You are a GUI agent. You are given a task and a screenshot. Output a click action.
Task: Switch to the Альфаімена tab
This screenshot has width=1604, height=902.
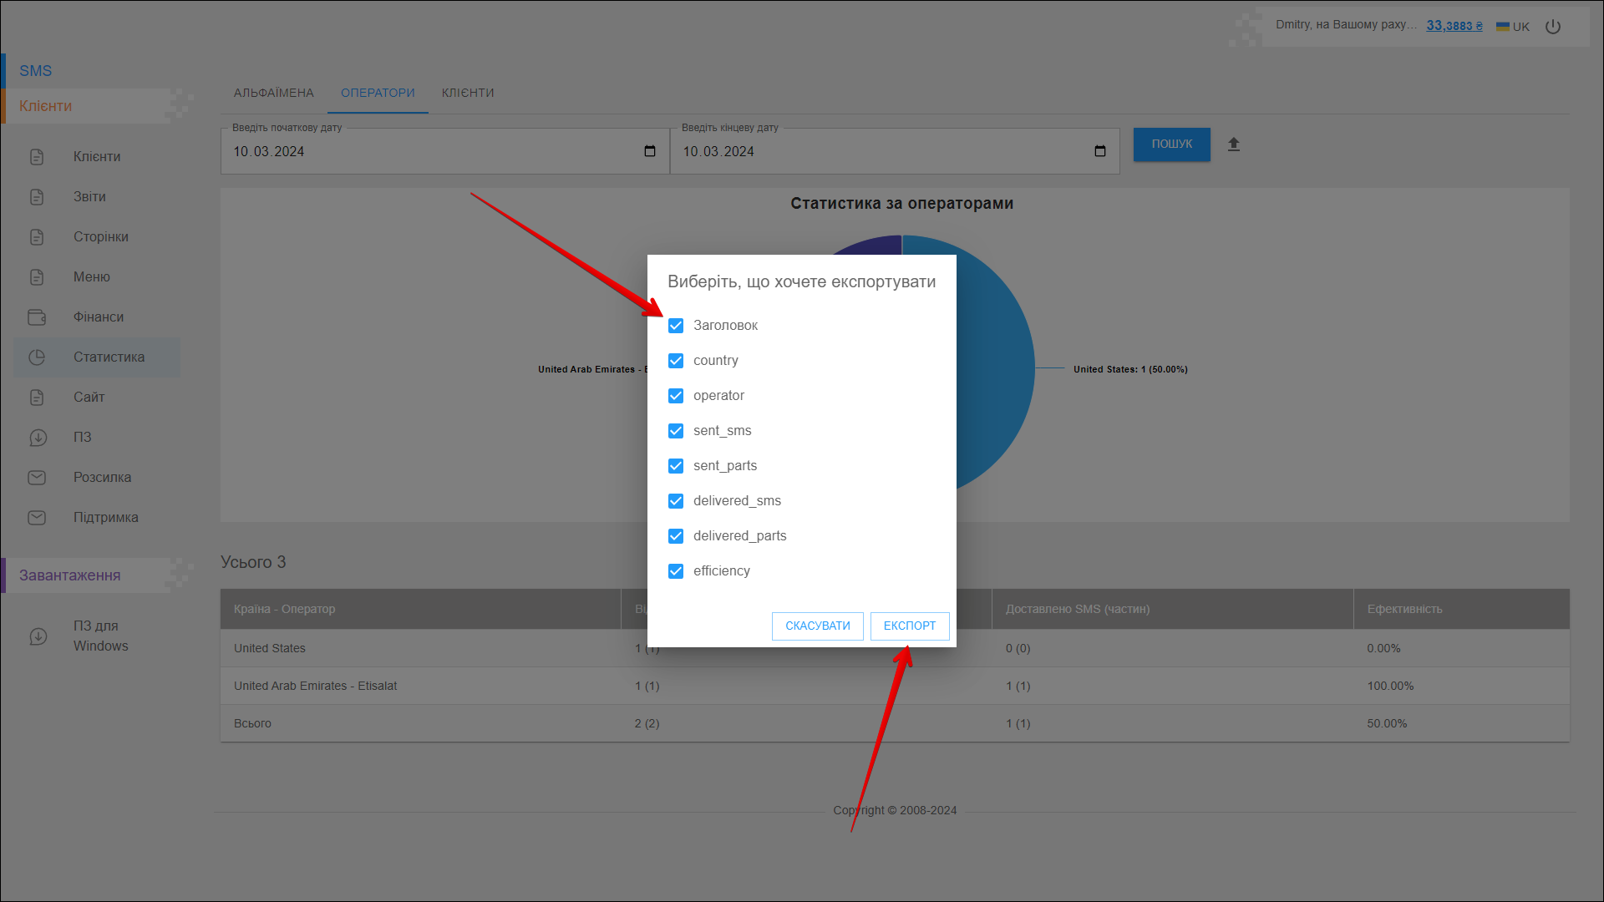274,93
